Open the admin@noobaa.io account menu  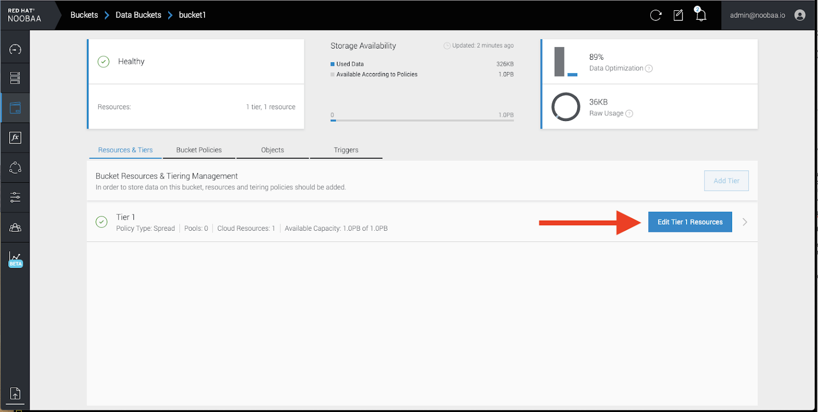click(x=767, y=15)
